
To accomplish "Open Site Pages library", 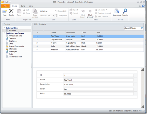I will pyautogui.click(x=13, y=51).
